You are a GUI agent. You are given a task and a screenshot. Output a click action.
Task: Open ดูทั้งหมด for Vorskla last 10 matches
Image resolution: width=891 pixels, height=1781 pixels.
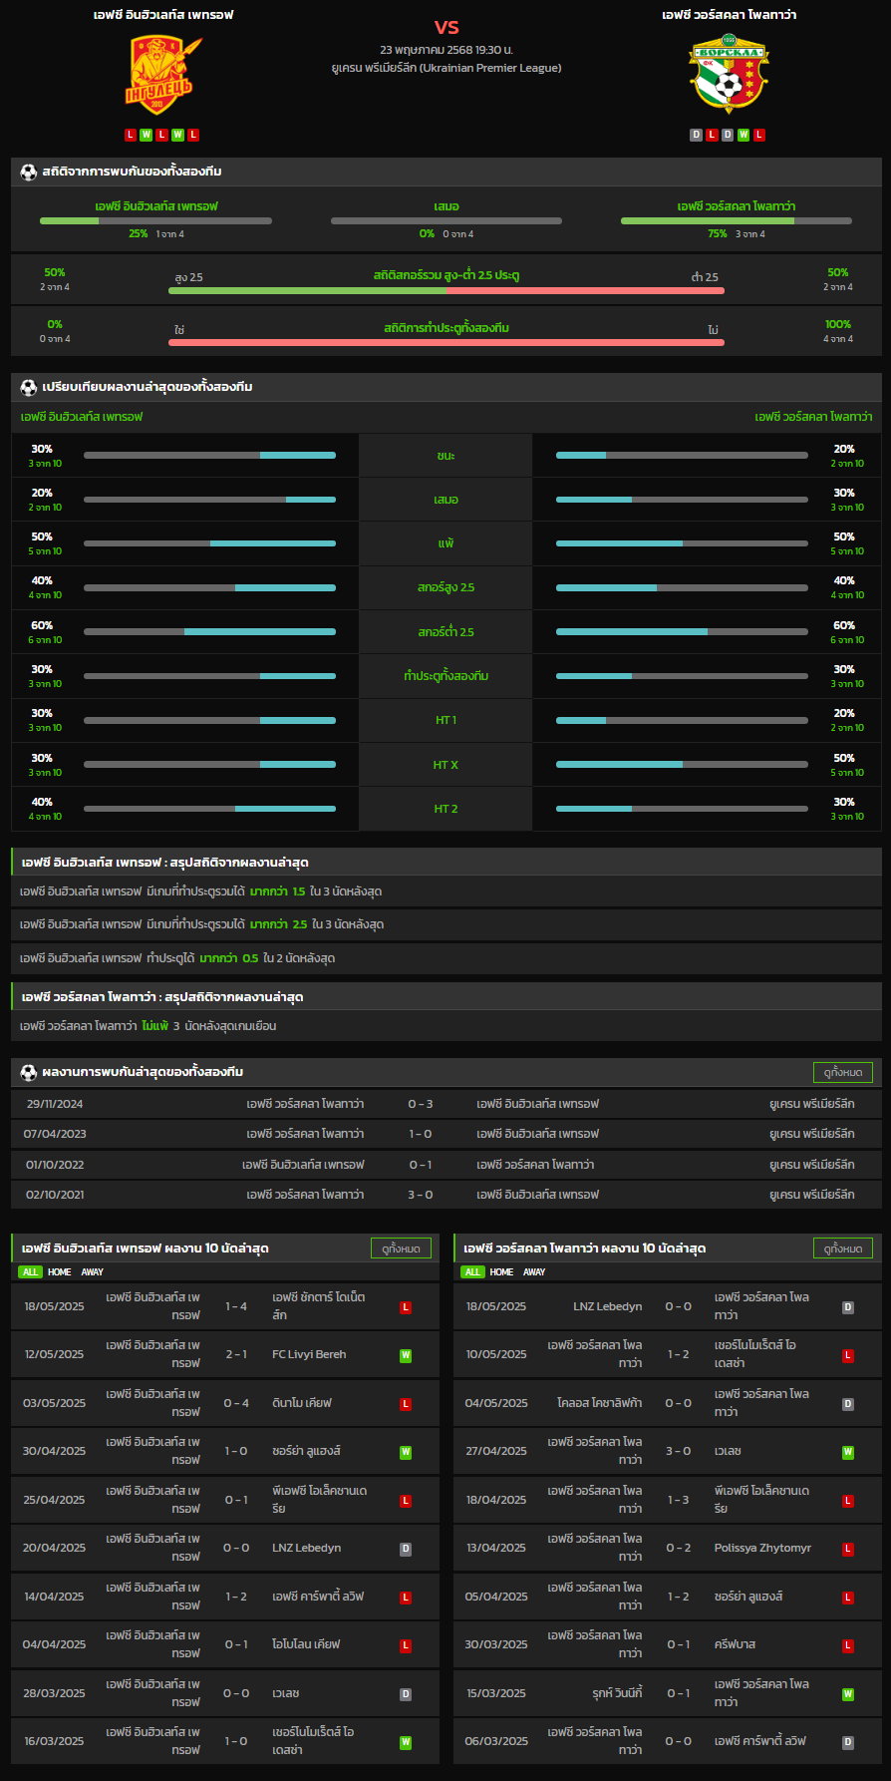click(843, 1247)
